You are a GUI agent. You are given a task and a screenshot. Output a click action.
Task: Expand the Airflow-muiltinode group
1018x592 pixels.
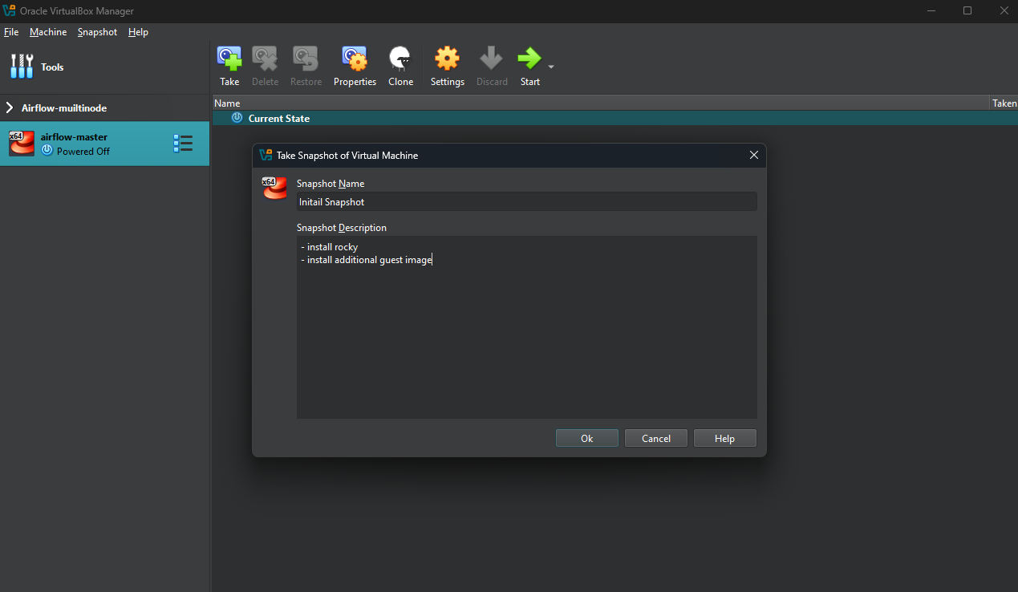[10, 107]
